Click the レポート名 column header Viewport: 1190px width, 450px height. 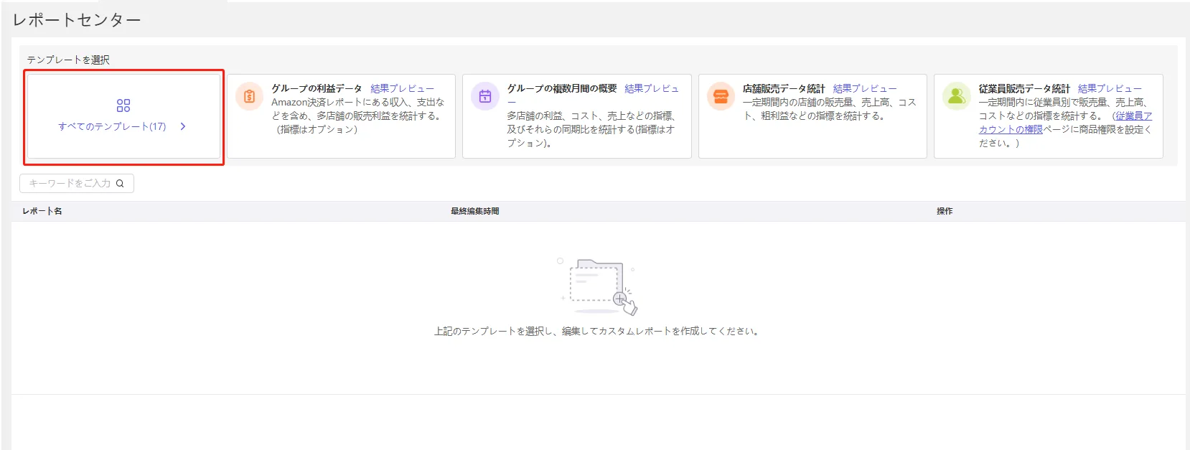point(42,211)
